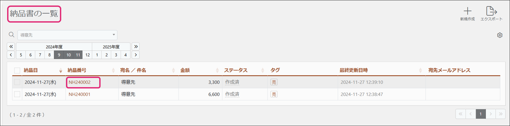Open 作成済 status dropdown for NH240001
This screenshot has width=510, height=126.
coord(232,94)
